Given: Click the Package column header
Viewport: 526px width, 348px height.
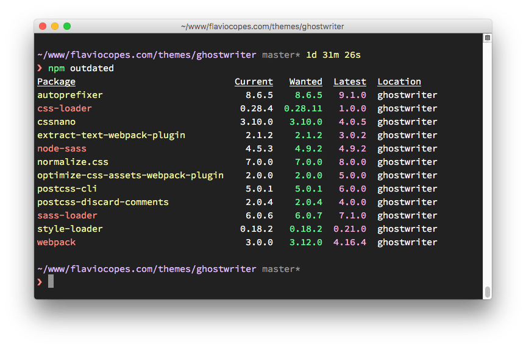Looking at the screenshot, I should pyautogui.click(x=56, y=82).
